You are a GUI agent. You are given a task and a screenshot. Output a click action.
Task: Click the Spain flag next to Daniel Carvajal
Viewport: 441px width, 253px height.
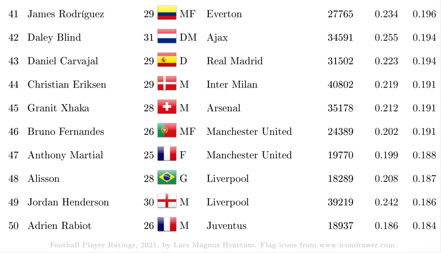[x=167, y=59]
